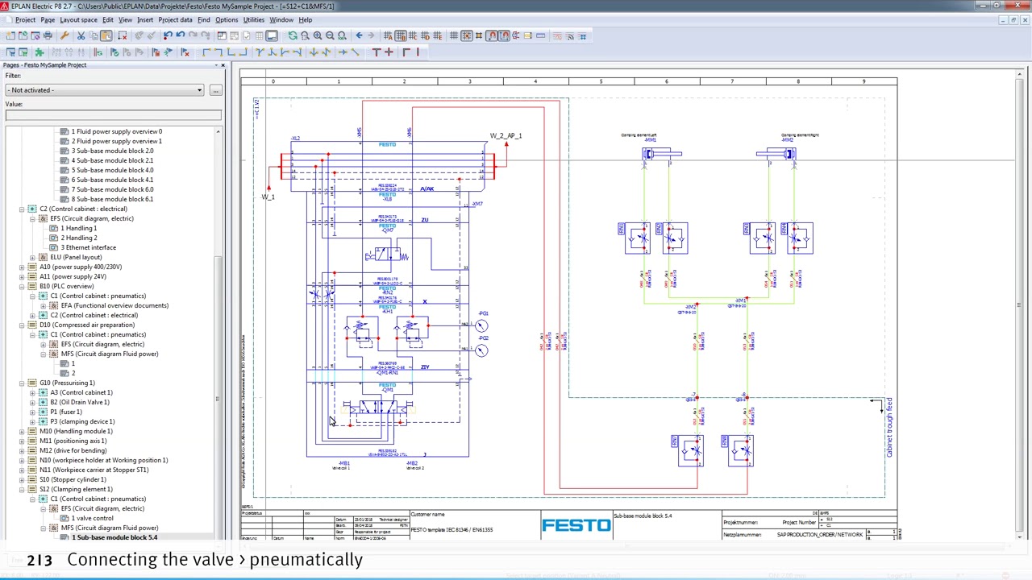Toggle the highlighted Grid B size button

pos(401,35)
